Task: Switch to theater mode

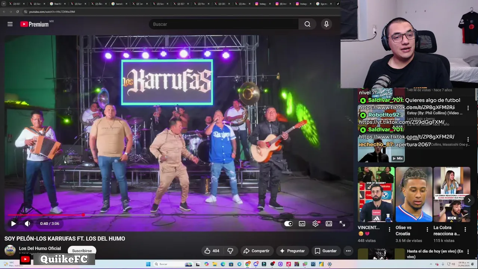Action: click(329, 223)
